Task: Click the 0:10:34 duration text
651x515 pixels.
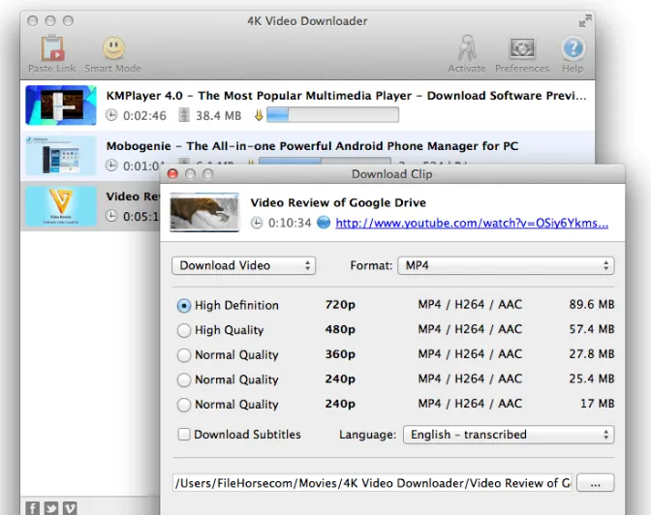Action: [290, 224]
